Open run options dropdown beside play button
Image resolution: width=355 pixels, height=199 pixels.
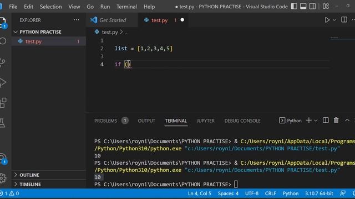pos(334,20)
